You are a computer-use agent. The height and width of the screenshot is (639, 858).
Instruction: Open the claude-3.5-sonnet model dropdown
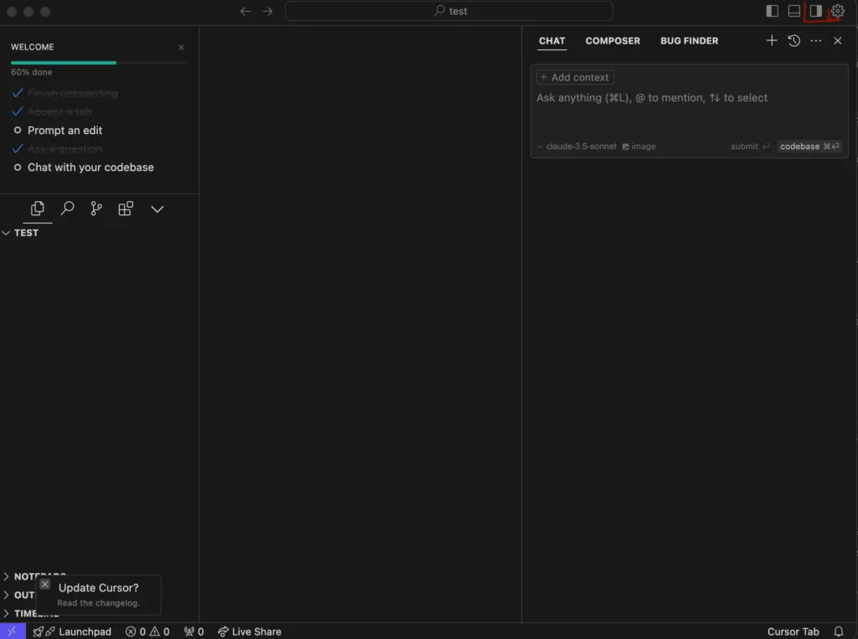tap(577, 147)
